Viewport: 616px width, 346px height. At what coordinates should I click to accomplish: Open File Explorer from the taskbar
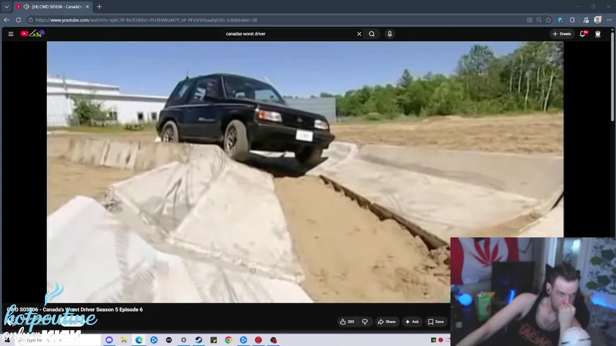[124, 340]
